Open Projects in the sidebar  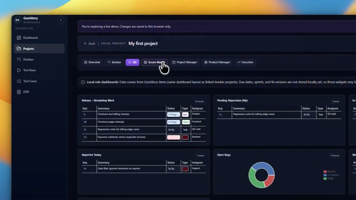(x=39, y=49)
